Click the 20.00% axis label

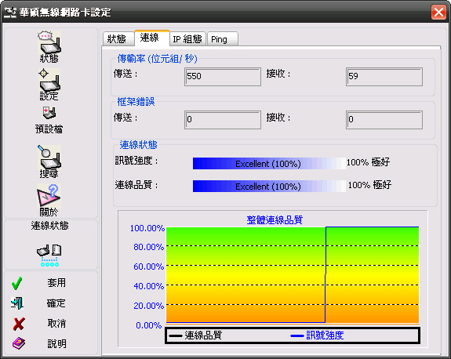pos(149,305)
